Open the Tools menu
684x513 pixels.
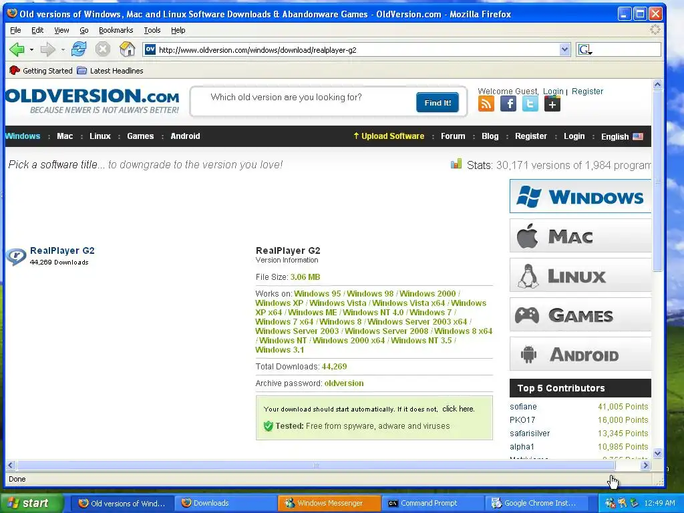click(152, 30)
